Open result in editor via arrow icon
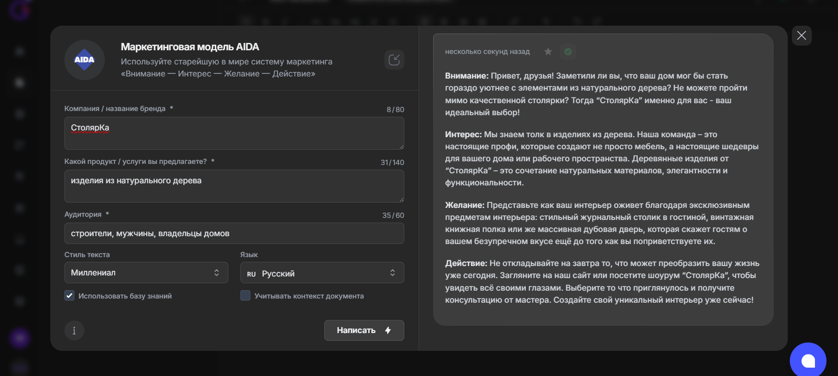Screen dimensions: 838x376 [x=394, y=60]
